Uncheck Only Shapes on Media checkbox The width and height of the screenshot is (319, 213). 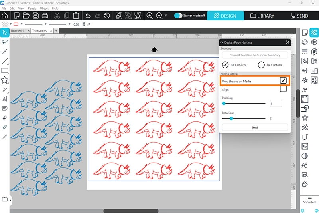click(x=283, y=80)
